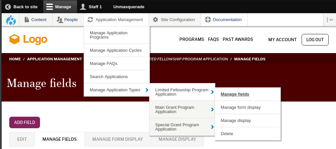This screenshot has width=336, height=149.
Task: Expand the Manage Application Types submenu arrow
Action: pos(147,90)
